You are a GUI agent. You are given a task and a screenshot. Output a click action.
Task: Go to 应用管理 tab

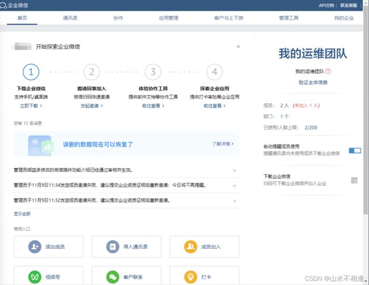tap(169, 18)
